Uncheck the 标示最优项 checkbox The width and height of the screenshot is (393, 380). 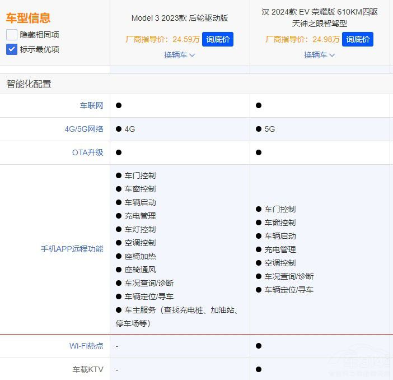click(12, 49)
